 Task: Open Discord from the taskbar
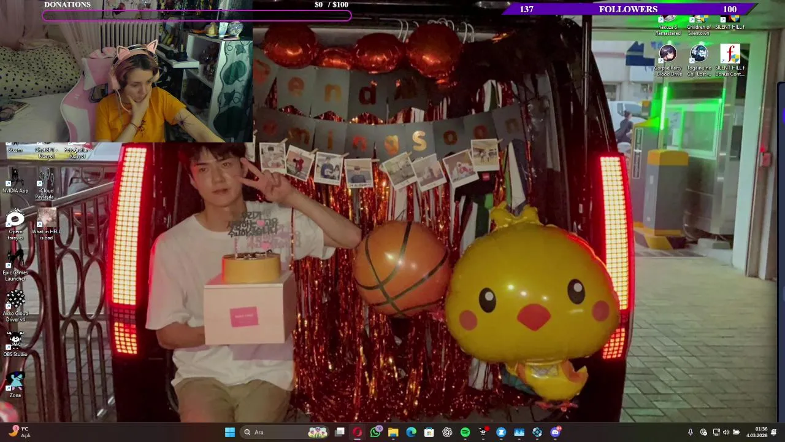click(555, 432)
